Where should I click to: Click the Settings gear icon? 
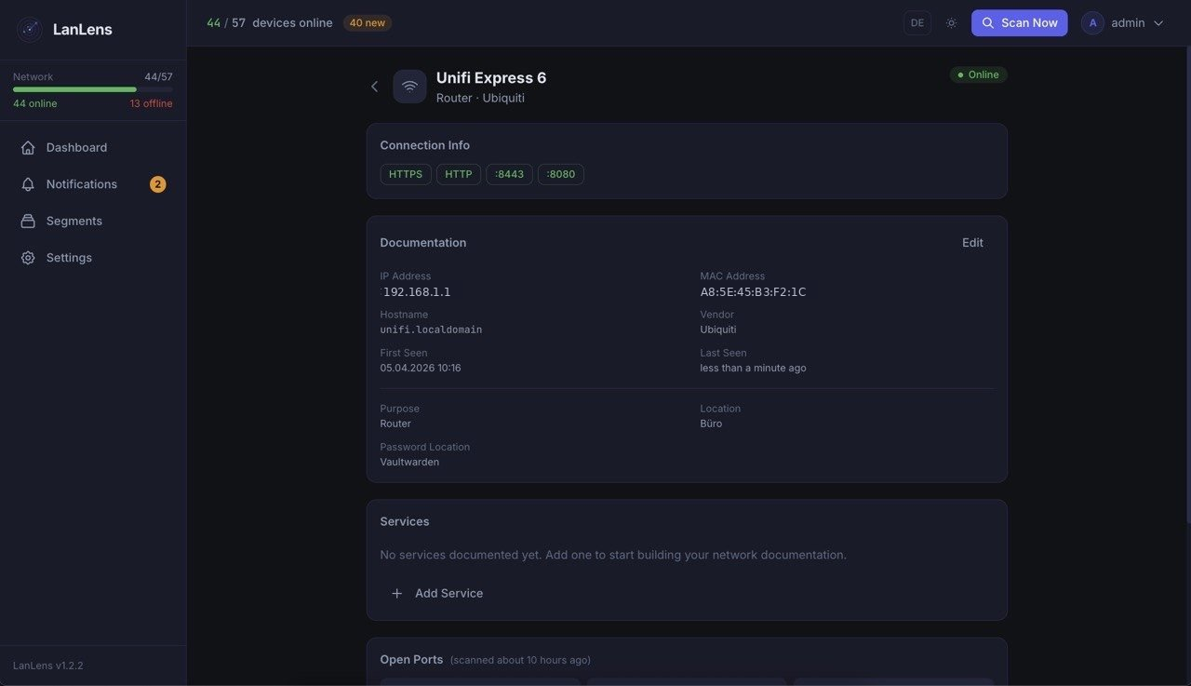pyautogui.click(x=28, y=258)
